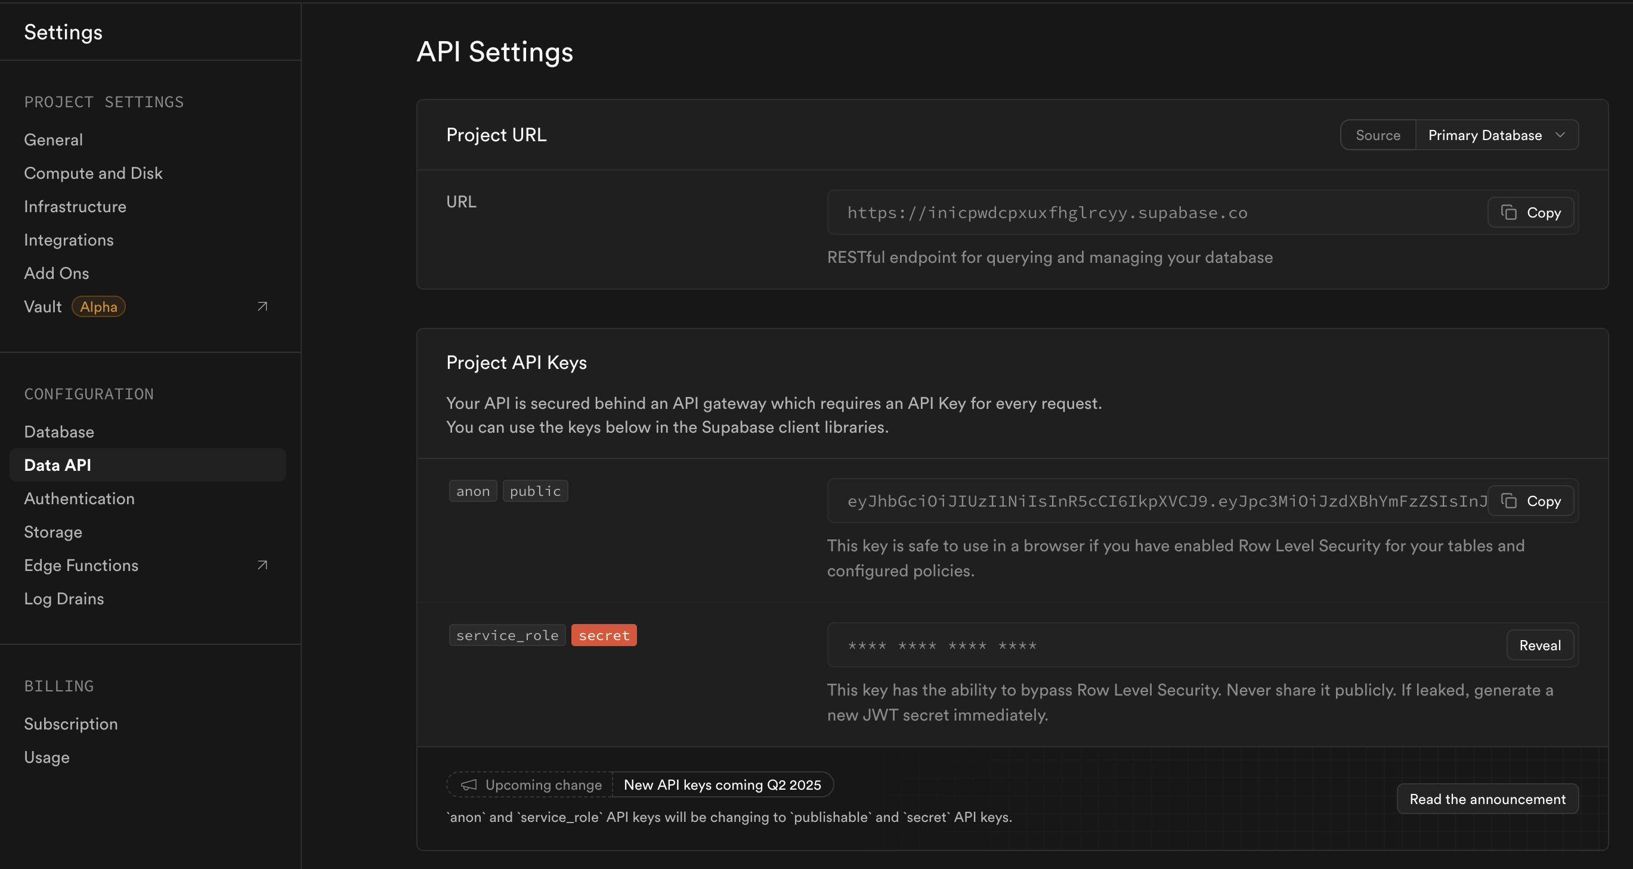Click the public tag label
Image resolution: width=1633 pixels, height=869 pixels.
coord(535,491)
